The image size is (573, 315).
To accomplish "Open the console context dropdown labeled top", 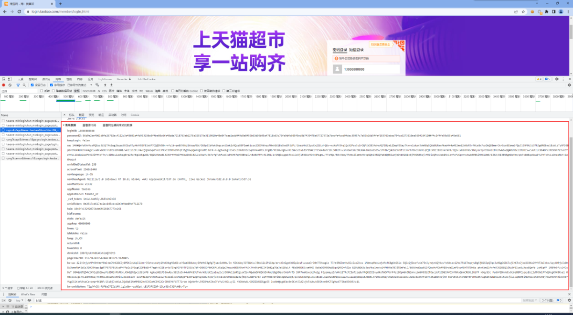I will point(20,300).
